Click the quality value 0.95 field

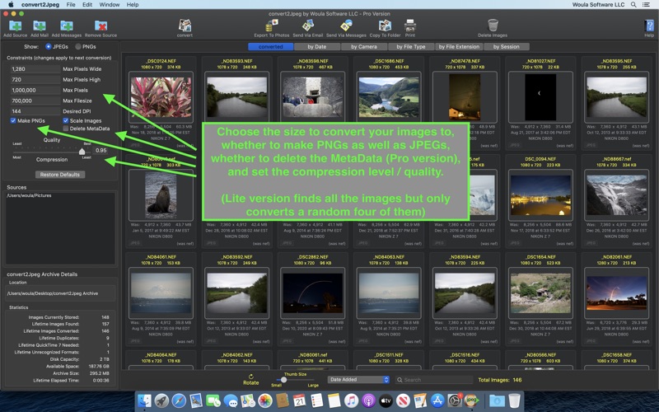[100, 150]
